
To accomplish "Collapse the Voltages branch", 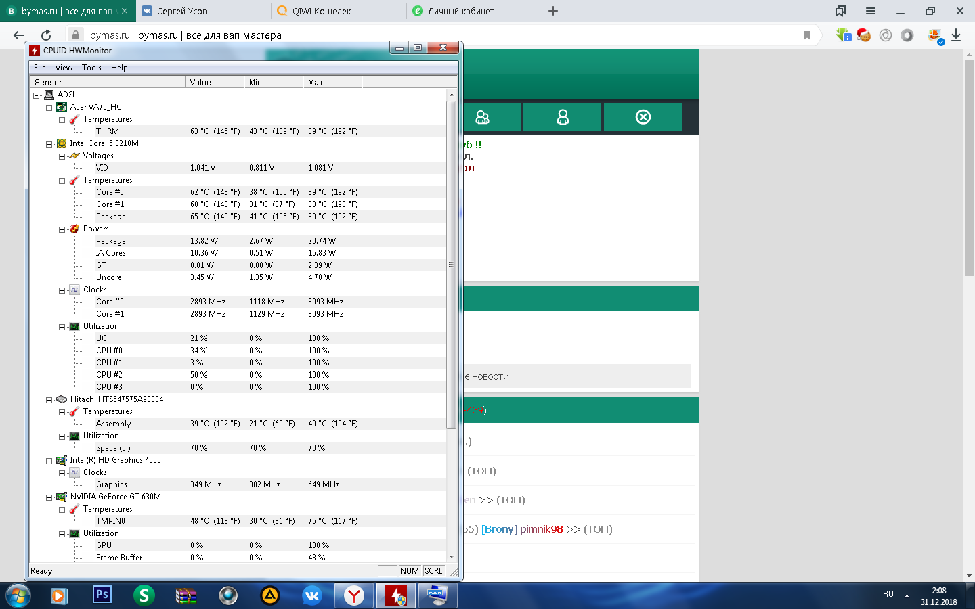I will click(62, 156).
